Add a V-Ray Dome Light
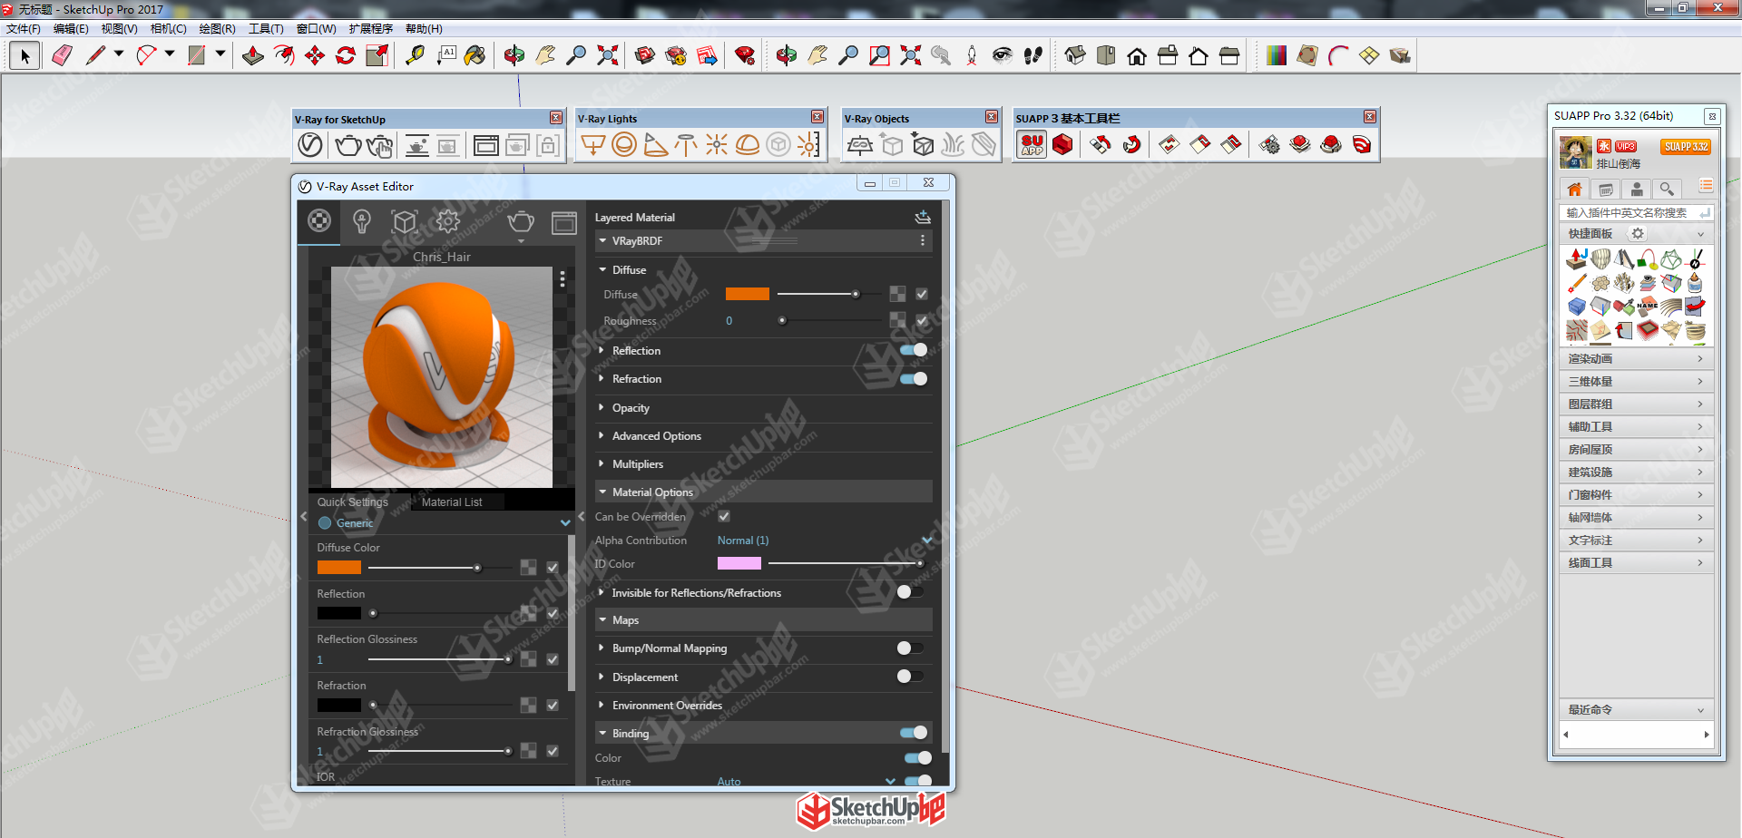The image size is (1742, 838). 748,145
